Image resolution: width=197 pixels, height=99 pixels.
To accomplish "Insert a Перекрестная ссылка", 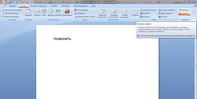I will pyautogui.click(x=85, y=17).
